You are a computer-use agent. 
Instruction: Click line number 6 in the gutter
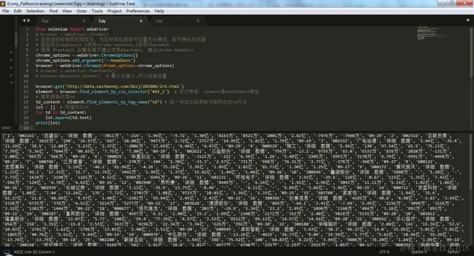[27, 55]
